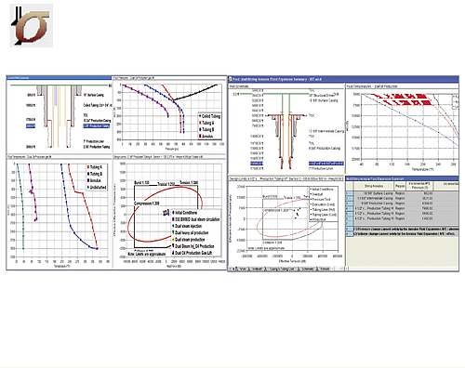The width and height of the screenshot is (465, 368).
Task: Click the Region column header
Action: coord(400,186)
